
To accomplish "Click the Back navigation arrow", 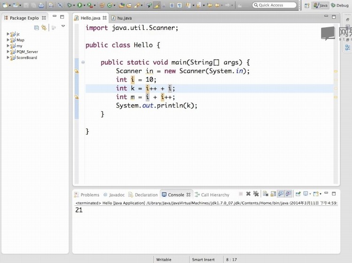I will (x=217, y=5).
